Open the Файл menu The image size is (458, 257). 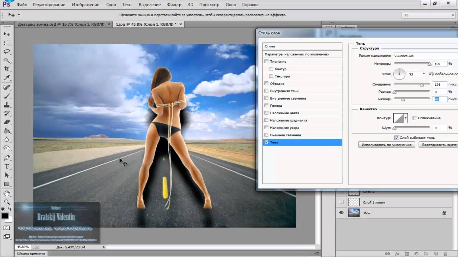[x=22, y=5]
